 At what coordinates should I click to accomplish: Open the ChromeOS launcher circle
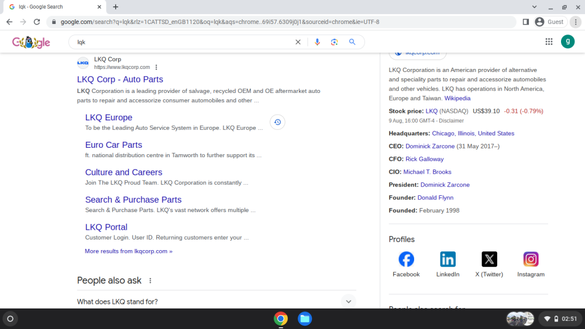coord(11,319)
